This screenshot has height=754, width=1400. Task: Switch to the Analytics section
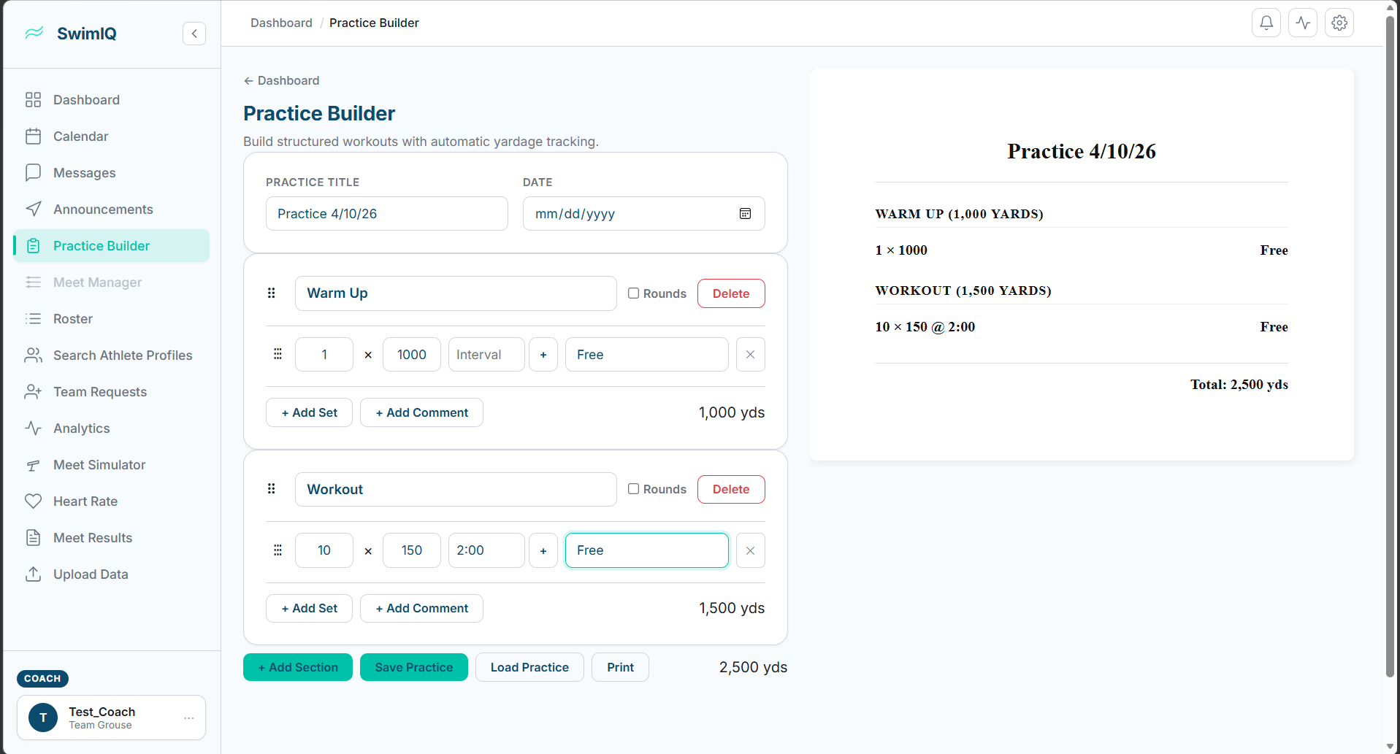point(81,428)
